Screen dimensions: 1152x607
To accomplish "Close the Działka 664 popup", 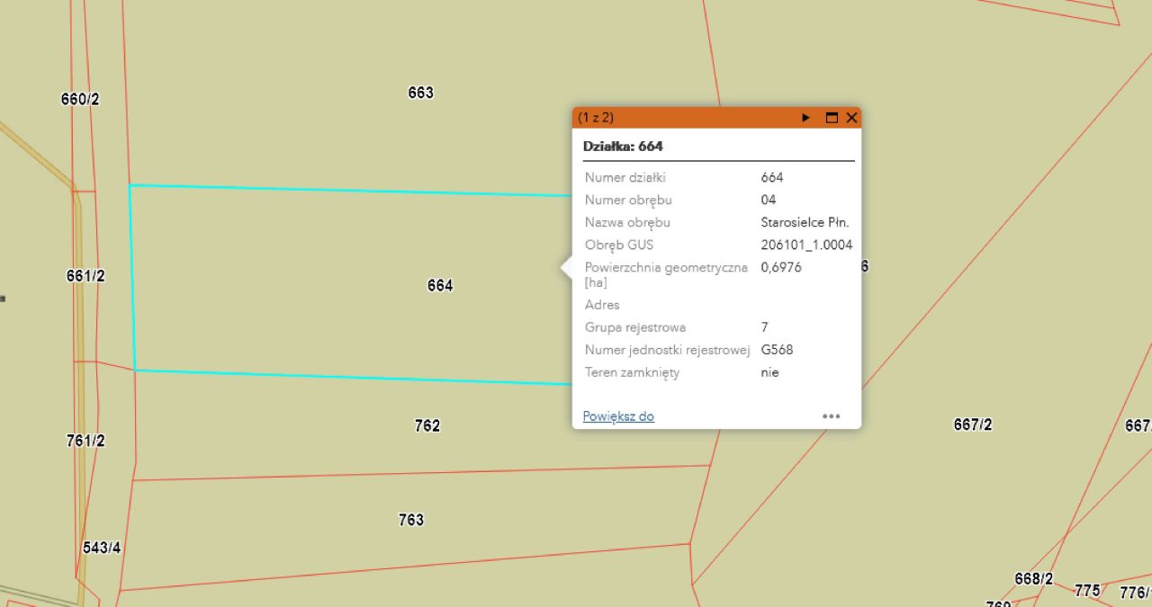I will [x=851, y=118].
